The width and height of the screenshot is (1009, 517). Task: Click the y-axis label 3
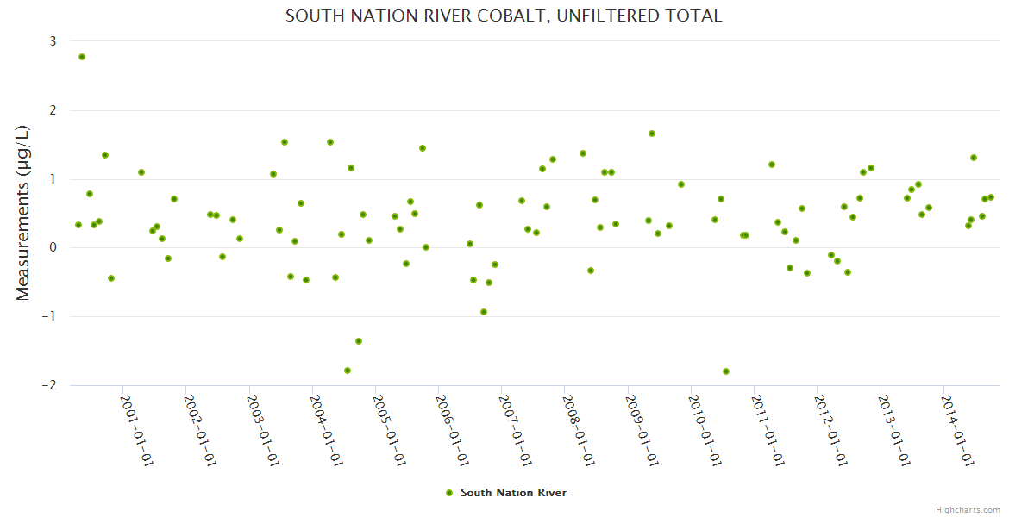coord(53,41)
